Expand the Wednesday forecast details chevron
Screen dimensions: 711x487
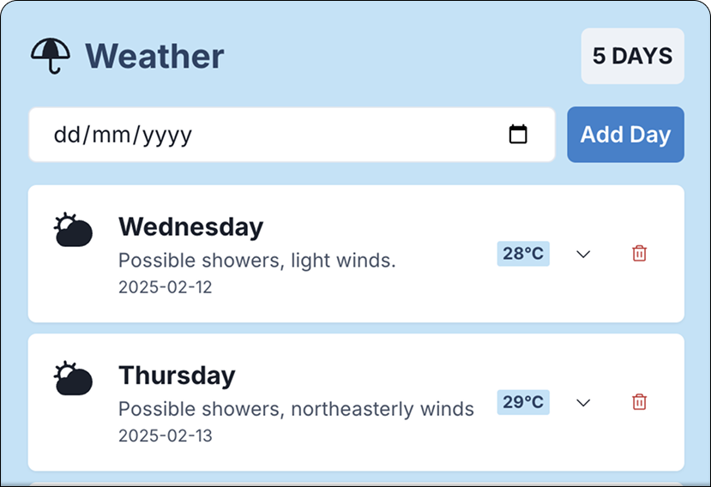point(584,254)
